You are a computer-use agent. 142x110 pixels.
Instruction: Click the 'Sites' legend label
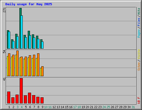(139, 67)
